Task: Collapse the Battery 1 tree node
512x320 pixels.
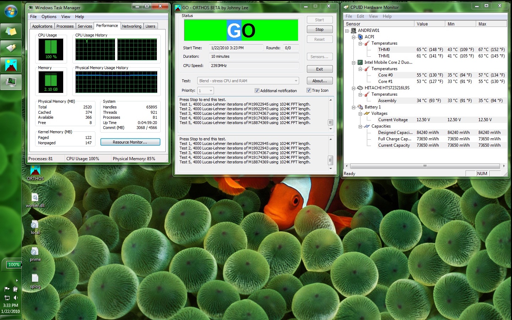Action: pyautogui.click(x=353, y=107)
